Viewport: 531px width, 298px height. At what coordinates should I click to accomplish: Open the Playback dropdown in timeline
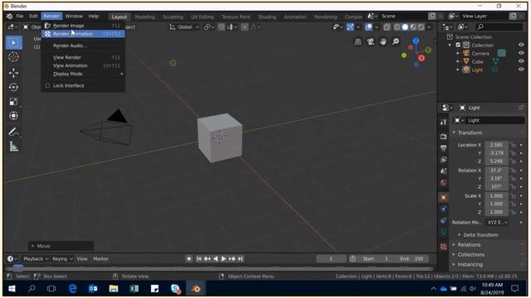pos(36,259)
